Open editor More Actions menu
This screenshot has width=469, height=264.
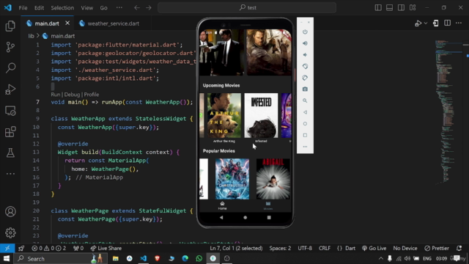(459, 23)
